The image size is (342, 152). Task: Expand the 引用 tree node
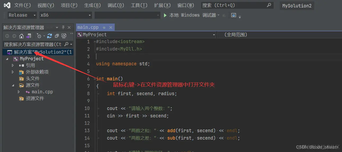13,65
